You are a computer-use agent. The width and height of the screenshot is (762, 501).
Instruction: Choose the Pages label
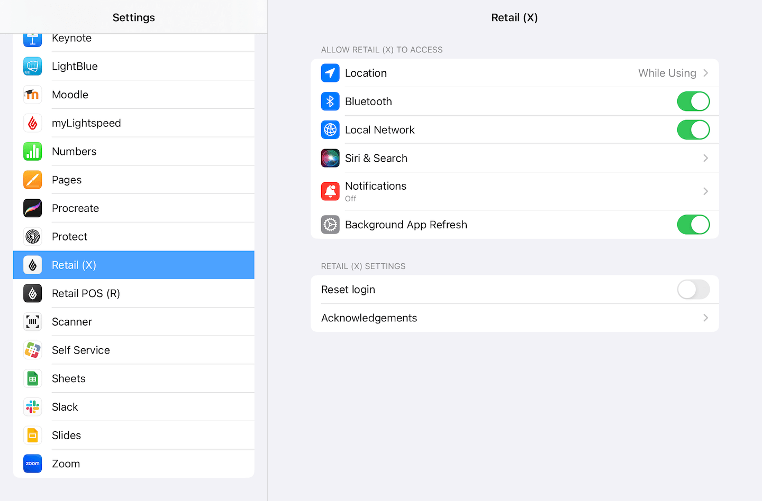coord(67,180)
